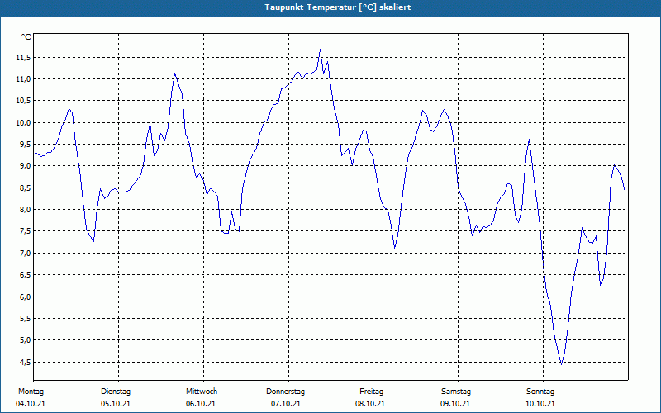661x413 pixels.
Task: Click the Sonntag day label
Action: coord(540,392)
